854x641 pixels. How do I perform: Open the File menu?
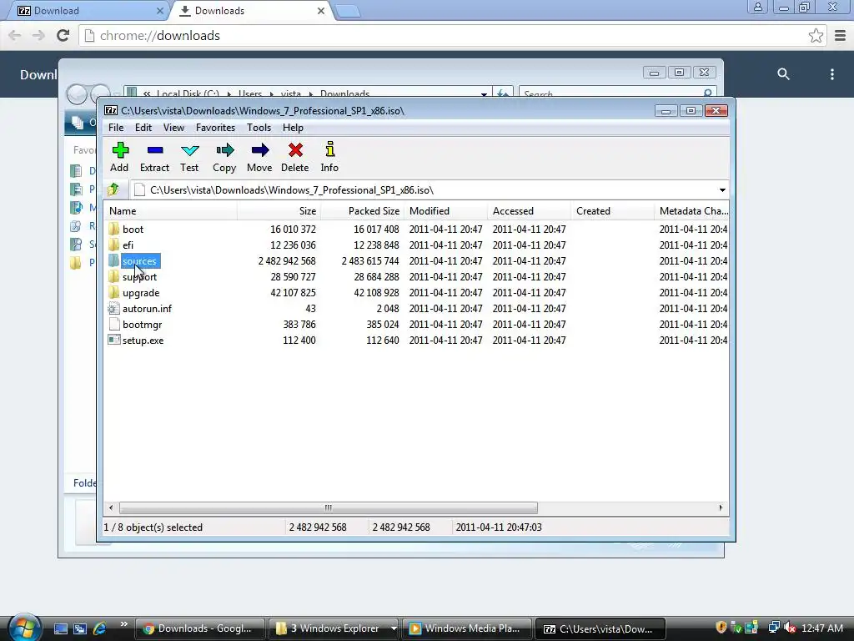[x=116, y=128]
